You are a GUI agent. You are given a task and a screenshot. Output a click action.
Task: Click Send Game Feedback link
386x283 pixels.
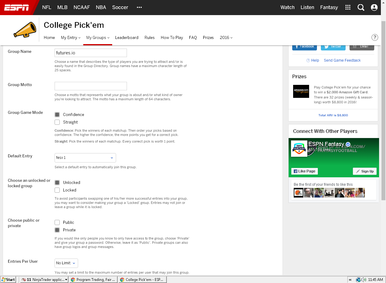pos(342,60)
